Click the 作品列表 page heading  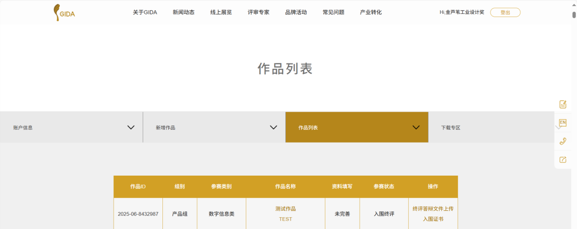click(285, 69)
